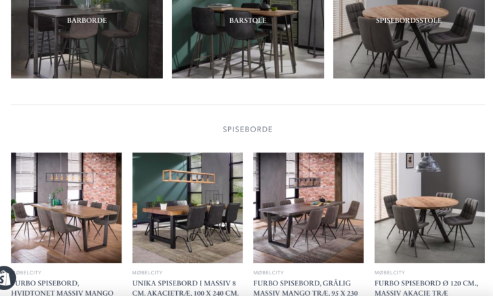Open Unika spisebord i massiv 8 cm title
The height and width of the screenshot is (296, 493).
click(x=185, y=288)
